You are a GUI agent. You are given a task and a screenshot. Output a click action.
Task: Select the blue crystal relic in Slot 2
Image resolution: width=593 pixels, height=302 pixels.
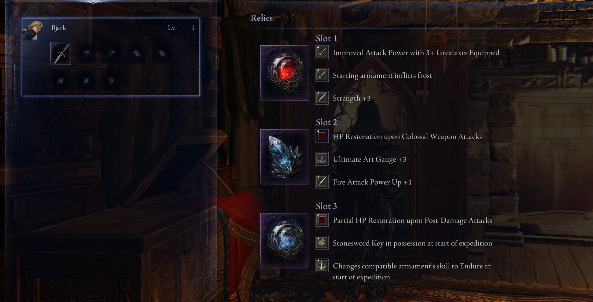pyautogui.click(x=285, y=157)
